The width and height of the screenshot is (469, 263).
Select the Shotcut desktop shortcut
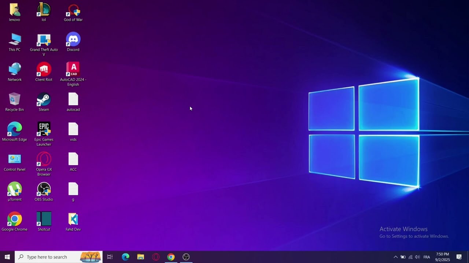(44, 222)
